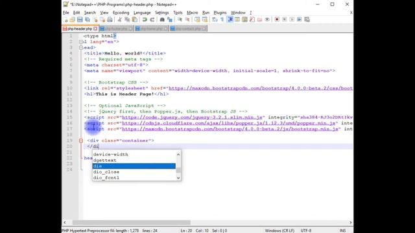
Task: Open the Plugins menu
Action: click(220, 13)
